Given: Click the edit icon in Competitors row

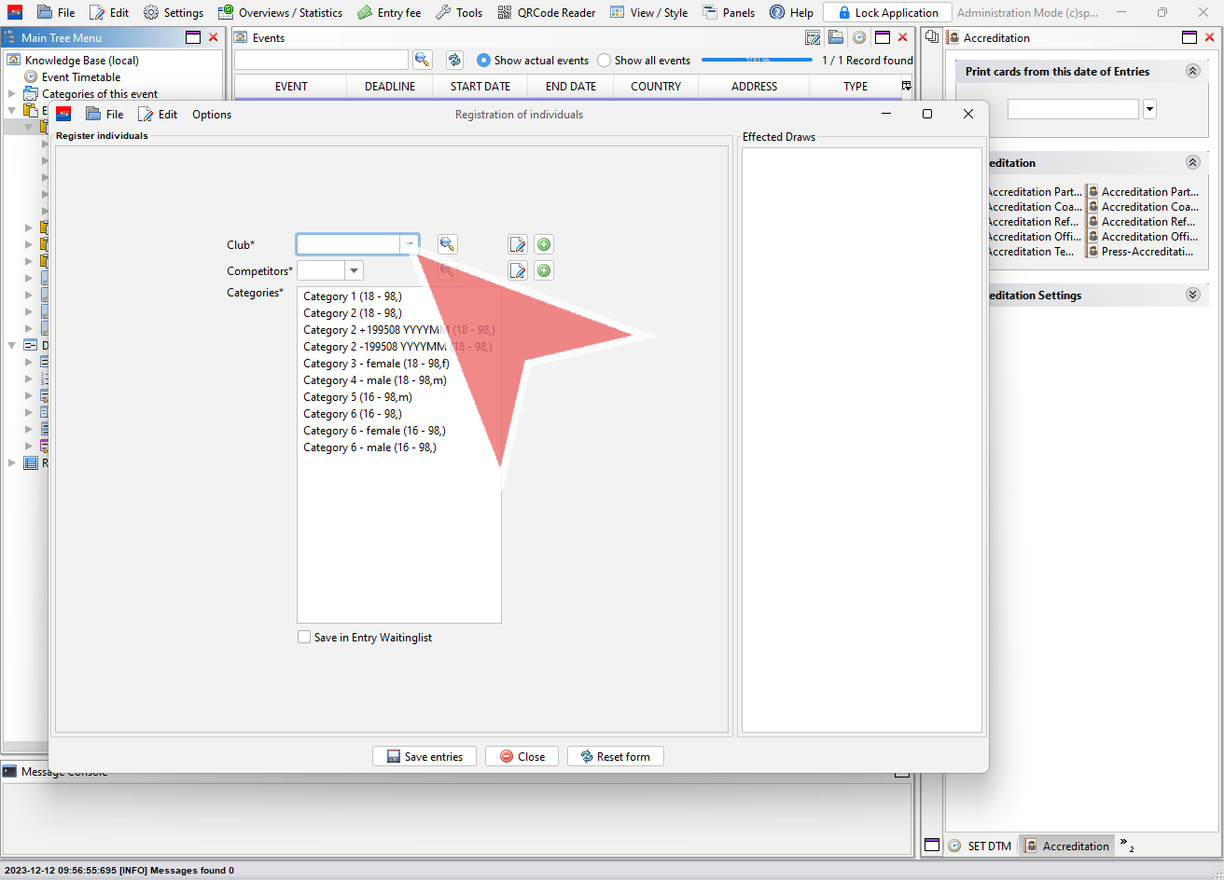Looking at the screenshot, I should pyautogui.click(x=518, y=270).
